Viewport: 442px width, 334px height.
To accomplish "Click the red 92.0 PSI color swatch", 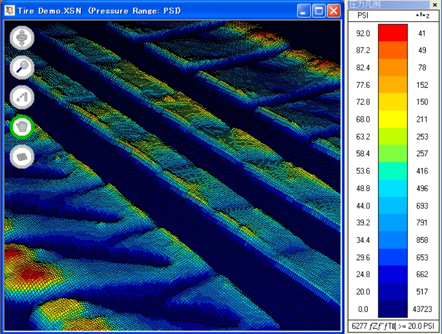I will click(x=392, y=33).
